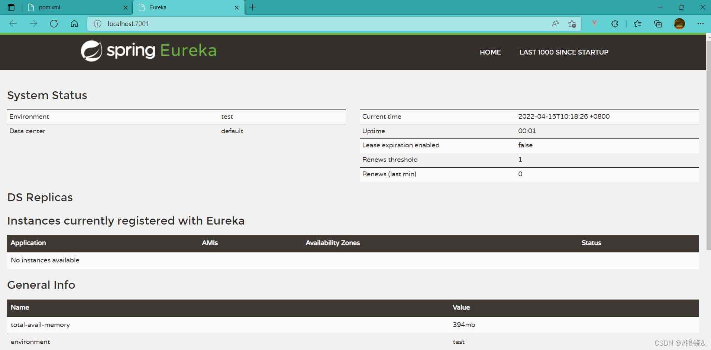This screenshot has height=350, width=711.
Task: Click the Status column header
Action: click(x=591, y=243)
